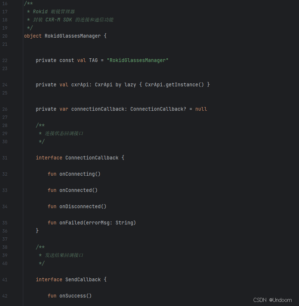This screenshot has width=299, height=306.
Task: Click the onDisconnected() function
Action: point(83,206)
